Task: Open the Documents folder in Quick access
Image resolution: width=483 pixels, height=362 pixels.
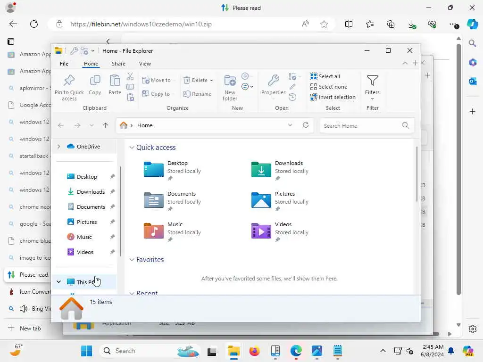Action: (x=172, y=201)
